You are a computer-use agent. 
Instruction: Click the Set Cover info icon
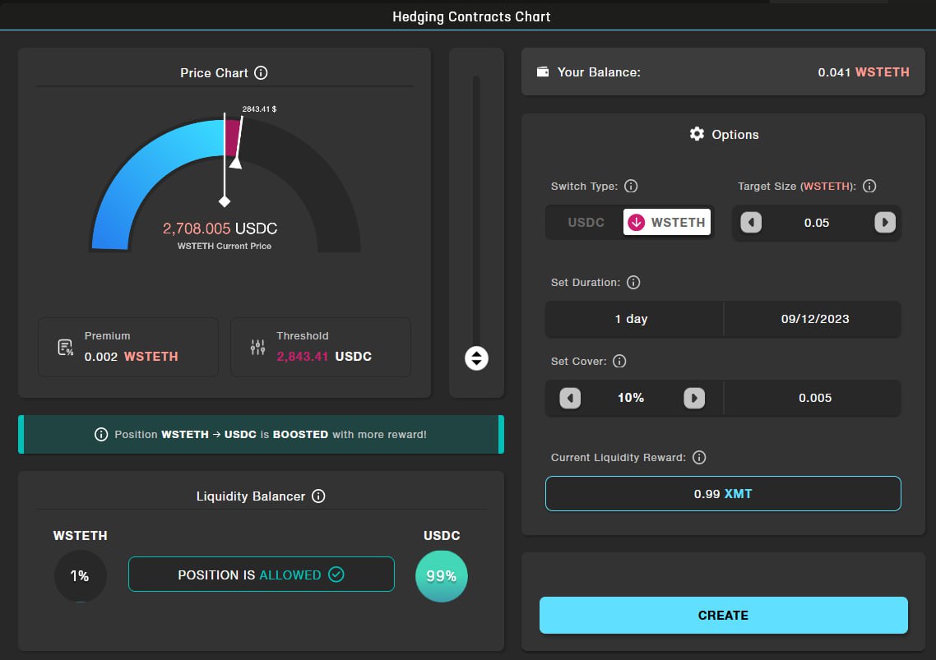620,362
